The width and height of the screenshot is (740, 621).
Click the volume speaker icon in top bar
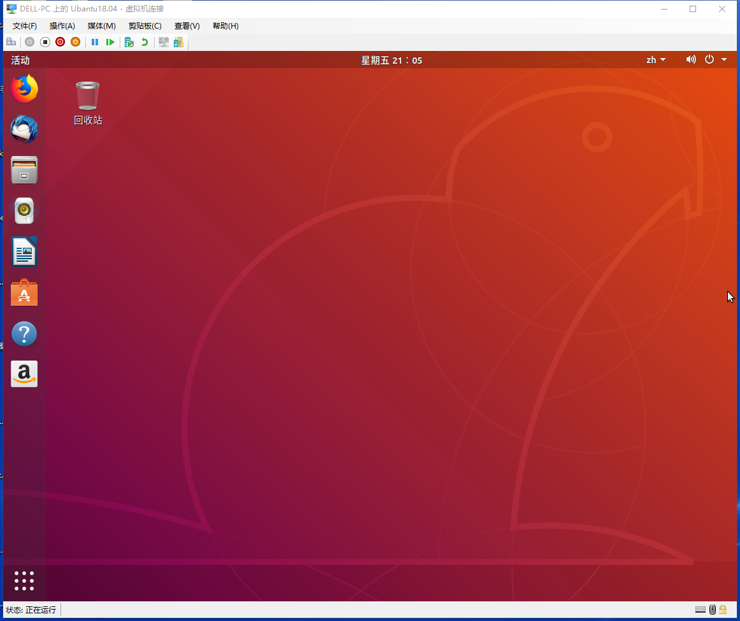click(x=691, y=59)
